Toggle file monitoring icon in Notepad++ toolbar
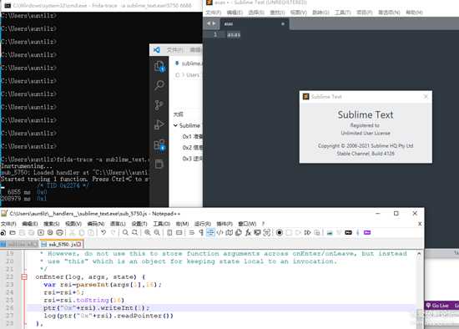This screenshot has width=459, height=329. pos(267,233)
